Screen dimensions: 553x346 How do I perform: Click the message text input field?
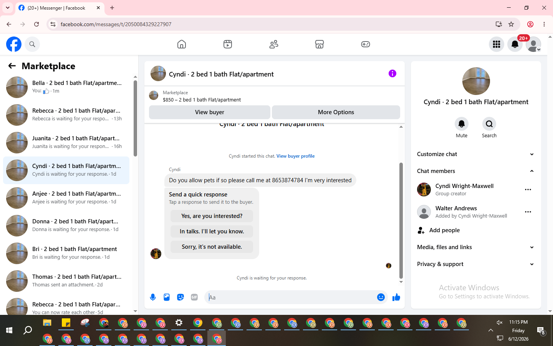pyautogui.click(x=290, y=297)
